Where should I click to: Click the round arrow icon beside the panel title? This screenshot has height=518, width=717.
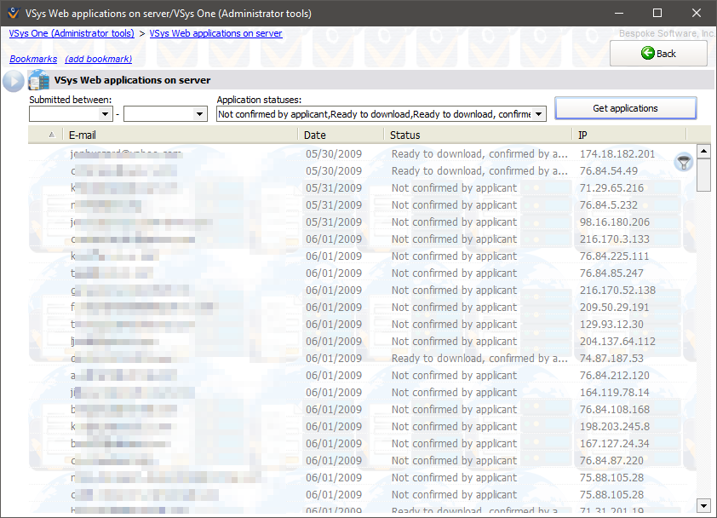[14, 81]
